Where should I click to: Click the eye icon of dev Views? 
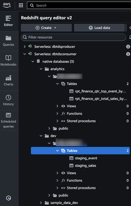(x=63, y=173)
